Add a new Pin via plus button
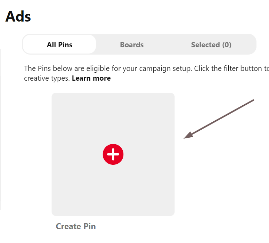The width and height of the screenshot is (269, 243). pos(113,154)
